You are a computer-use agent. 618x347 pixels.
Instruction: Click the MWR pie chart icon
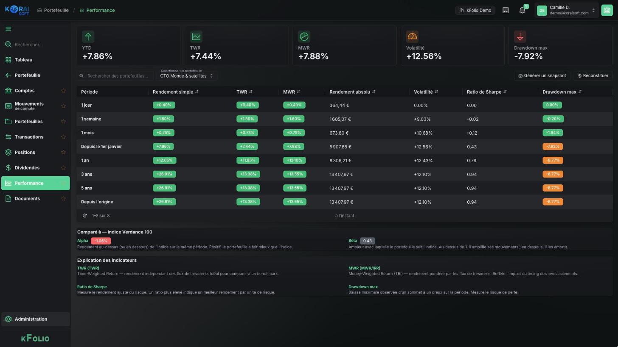point(304,36)
